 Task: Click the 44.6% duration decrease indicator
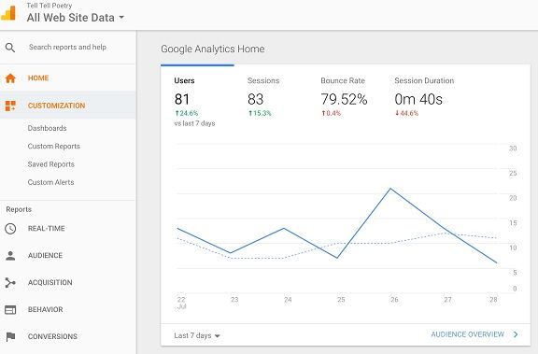406,113
